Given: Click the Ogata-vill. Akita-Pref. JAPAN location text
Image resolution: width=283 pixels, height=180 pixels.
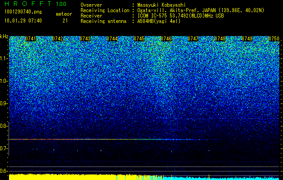Looking at the screenshot, I should click(x=201, y=11).
